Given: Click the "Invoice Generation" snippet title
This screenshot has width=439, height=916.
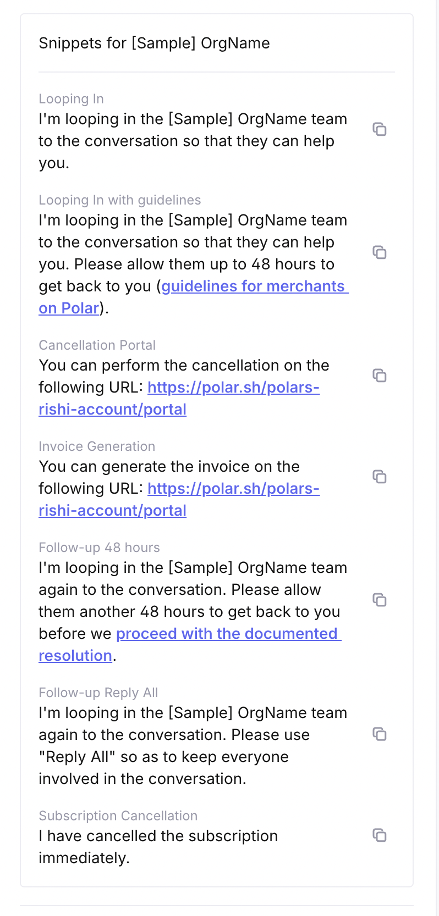Looking at the screenshot, I should [x=97, y=446].
